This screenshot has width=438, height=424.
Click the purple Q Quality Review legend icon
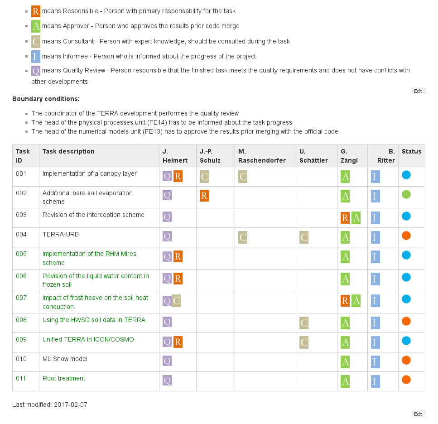click(36, 71)
